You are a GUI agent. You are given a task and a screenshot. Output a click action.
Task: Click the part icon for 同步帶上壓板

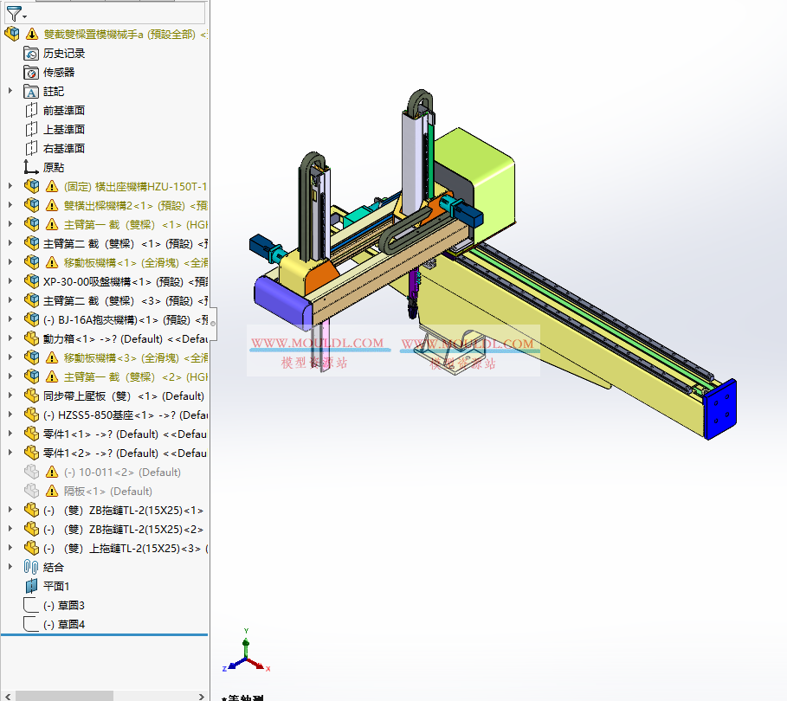click(30, 396)
